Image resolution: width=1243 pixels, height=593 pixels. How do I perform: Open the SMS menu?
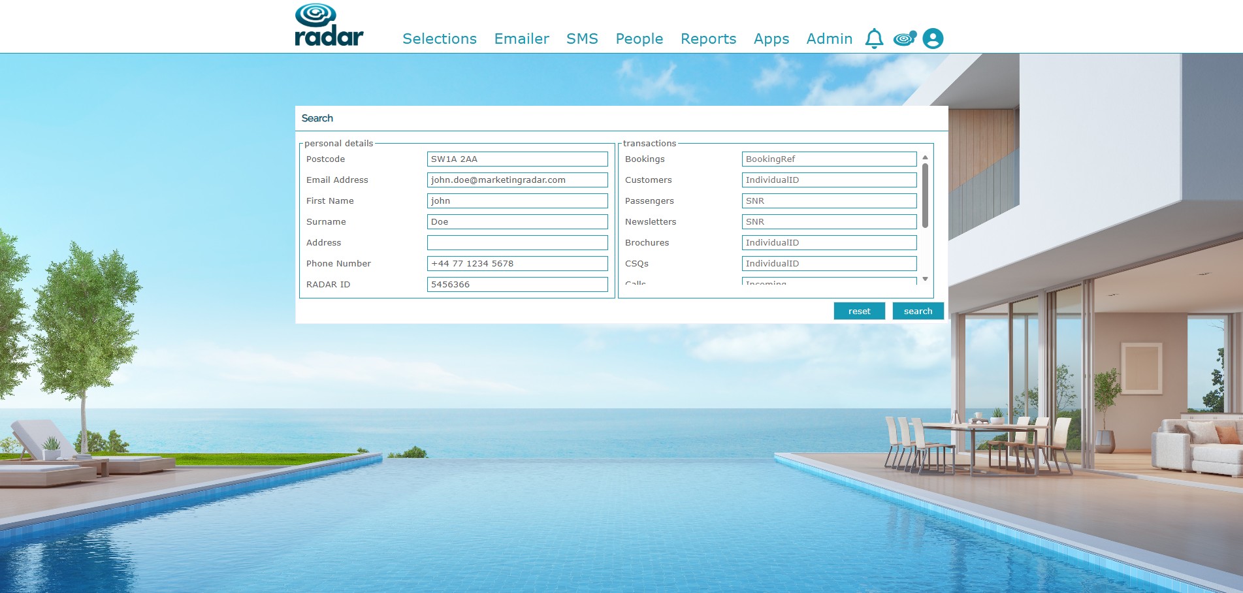click(582, 39)
